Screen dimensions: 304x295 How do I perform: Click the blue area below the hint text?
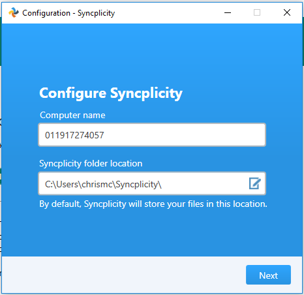(152, 233)
